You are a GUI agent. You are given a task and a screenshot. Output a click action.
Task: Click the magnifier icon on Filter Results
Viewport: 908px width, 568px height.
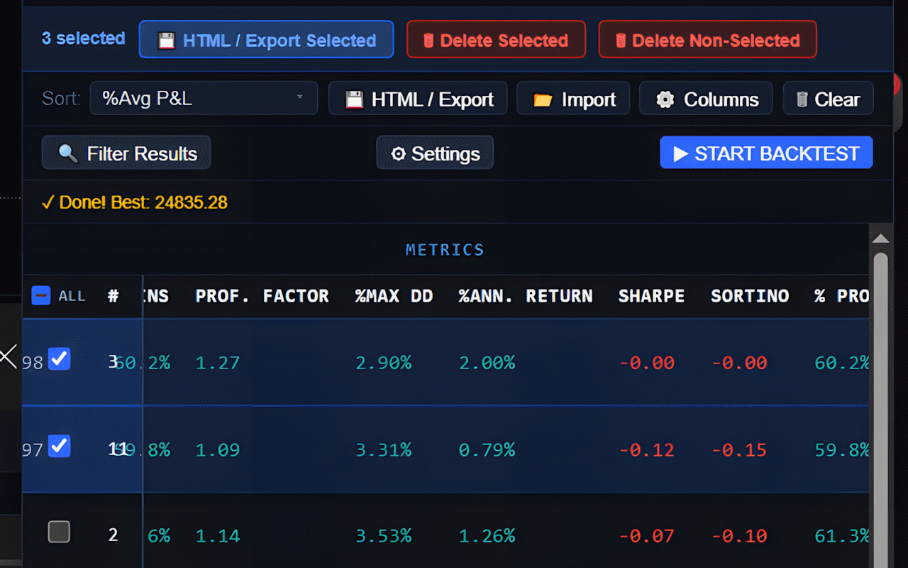(x=68, y=153)
